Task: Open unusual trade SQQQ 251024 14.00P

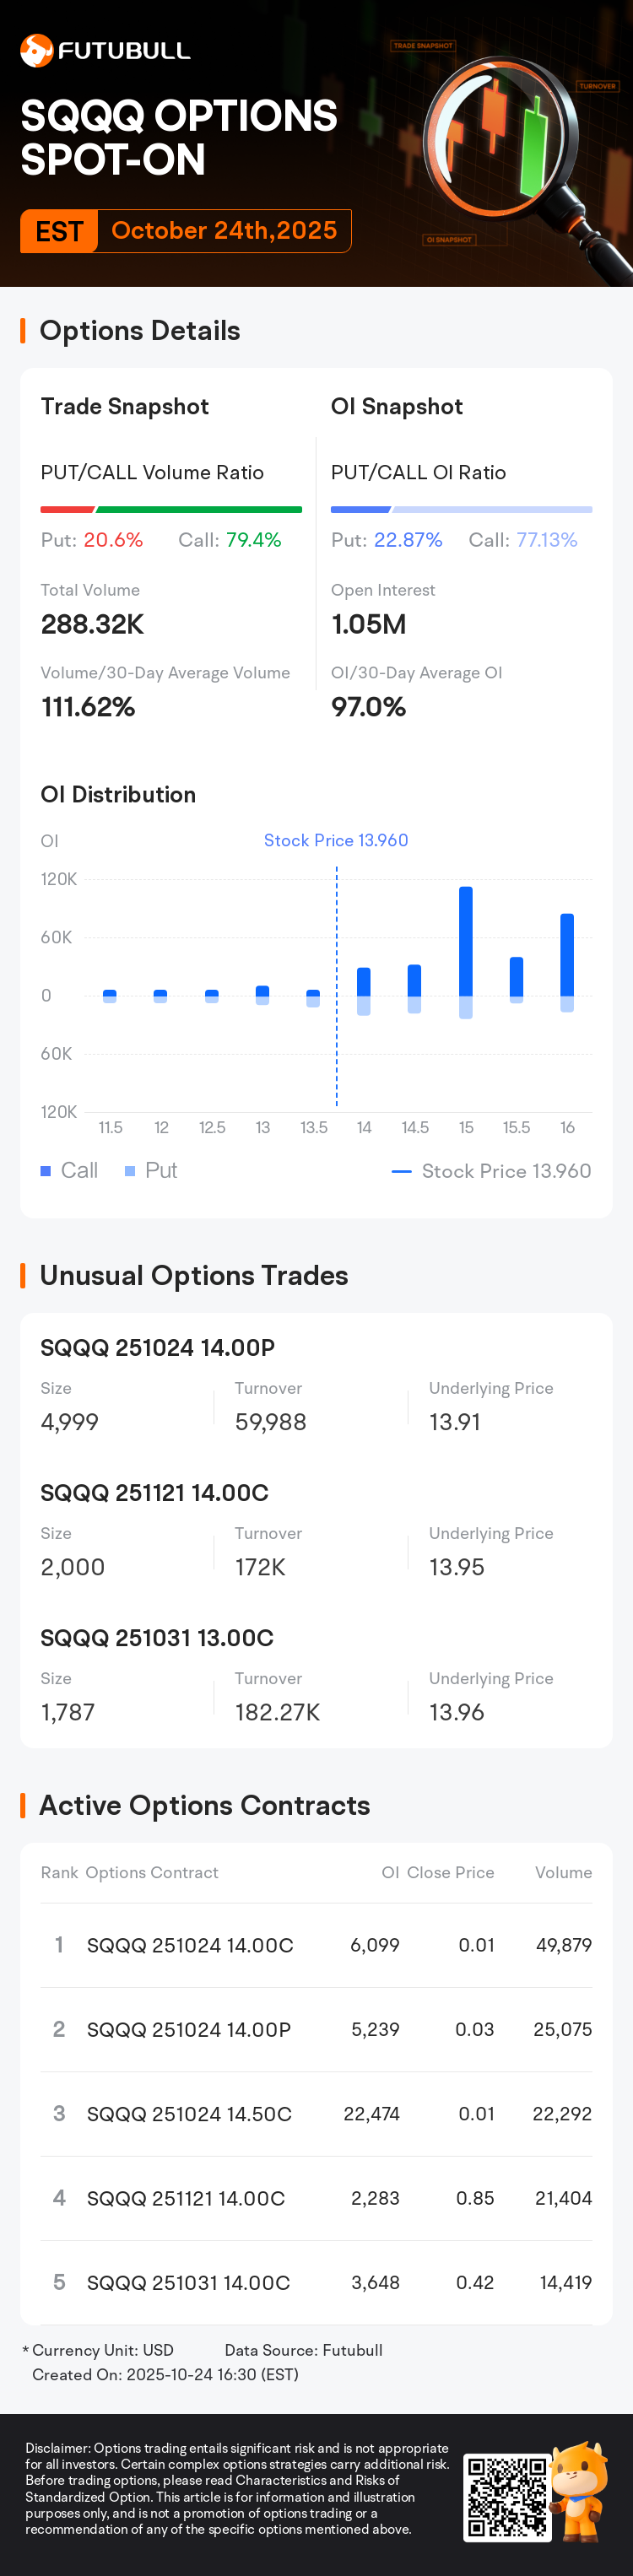Action: (157, 1348)
